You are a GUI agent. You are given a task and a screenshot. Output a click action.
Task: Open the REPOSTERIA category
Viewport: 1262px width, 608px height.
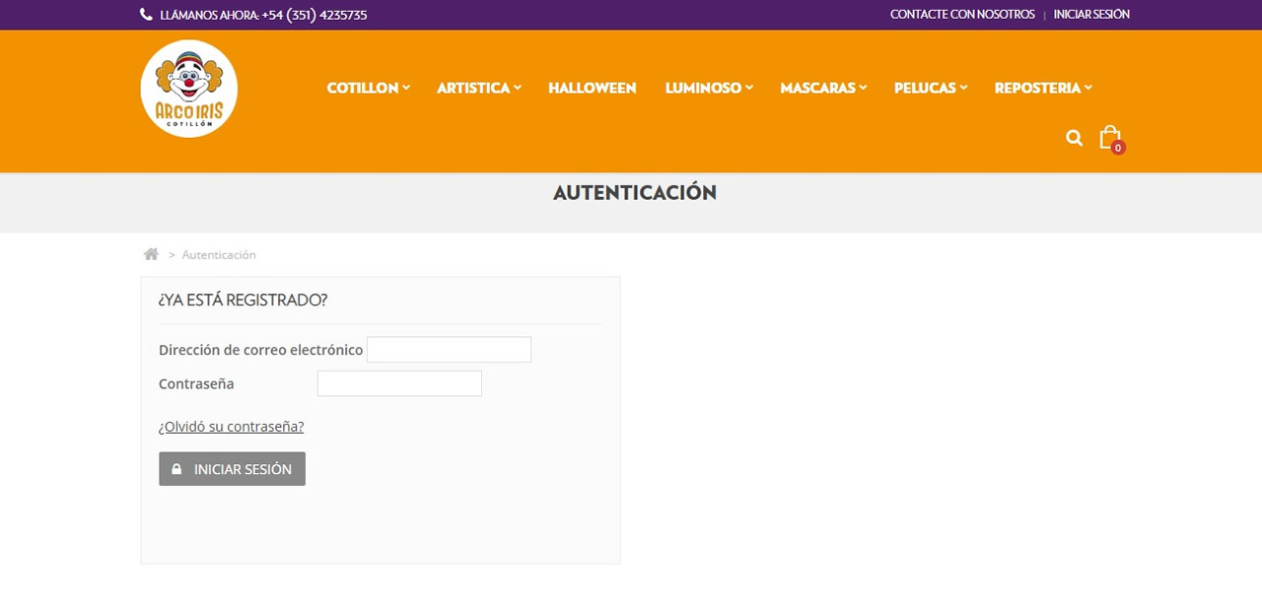1037,88
